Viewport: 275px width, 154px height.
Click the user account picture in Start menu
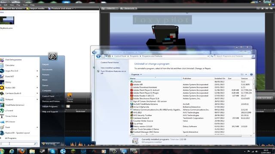52,56
